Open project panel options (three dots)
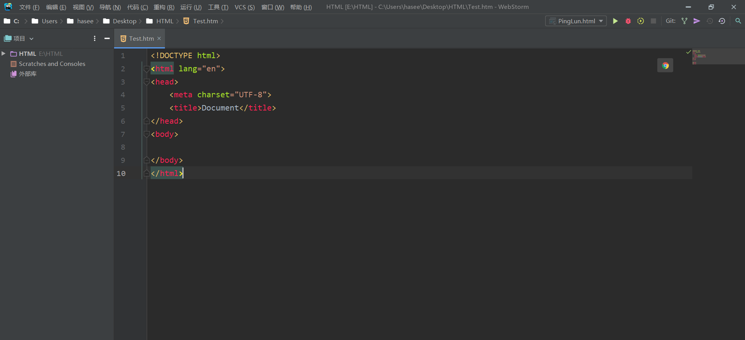Viewport: 745px width, 340px height. tap(95, 38)
